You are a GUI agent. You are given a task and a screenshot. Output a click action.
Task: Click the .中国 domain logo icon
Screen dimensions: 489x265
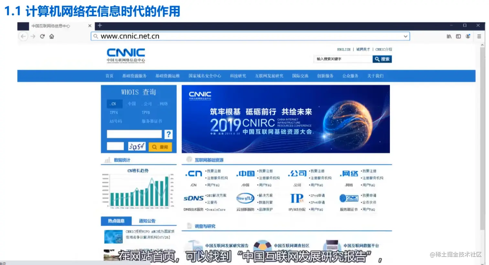click(x=245, y=174)
